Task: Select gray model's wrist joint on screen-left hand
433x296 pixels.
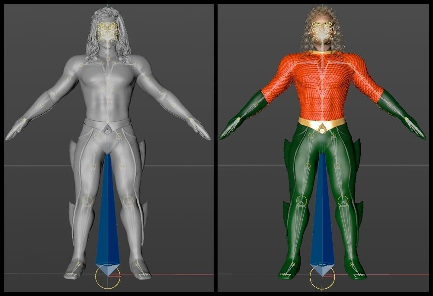Action: [25, 120]
